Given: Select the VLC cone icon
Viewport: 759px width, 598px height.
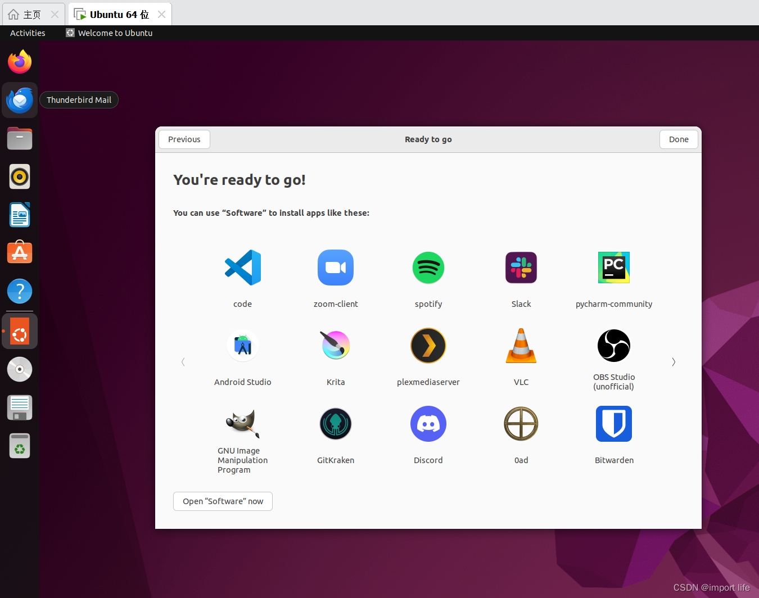Looking at the screenshot, I should 521,346.
